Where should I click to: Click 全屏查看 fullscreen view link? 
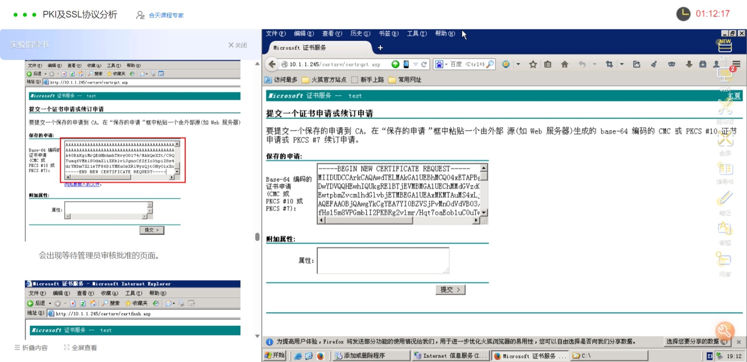(80, 348)
